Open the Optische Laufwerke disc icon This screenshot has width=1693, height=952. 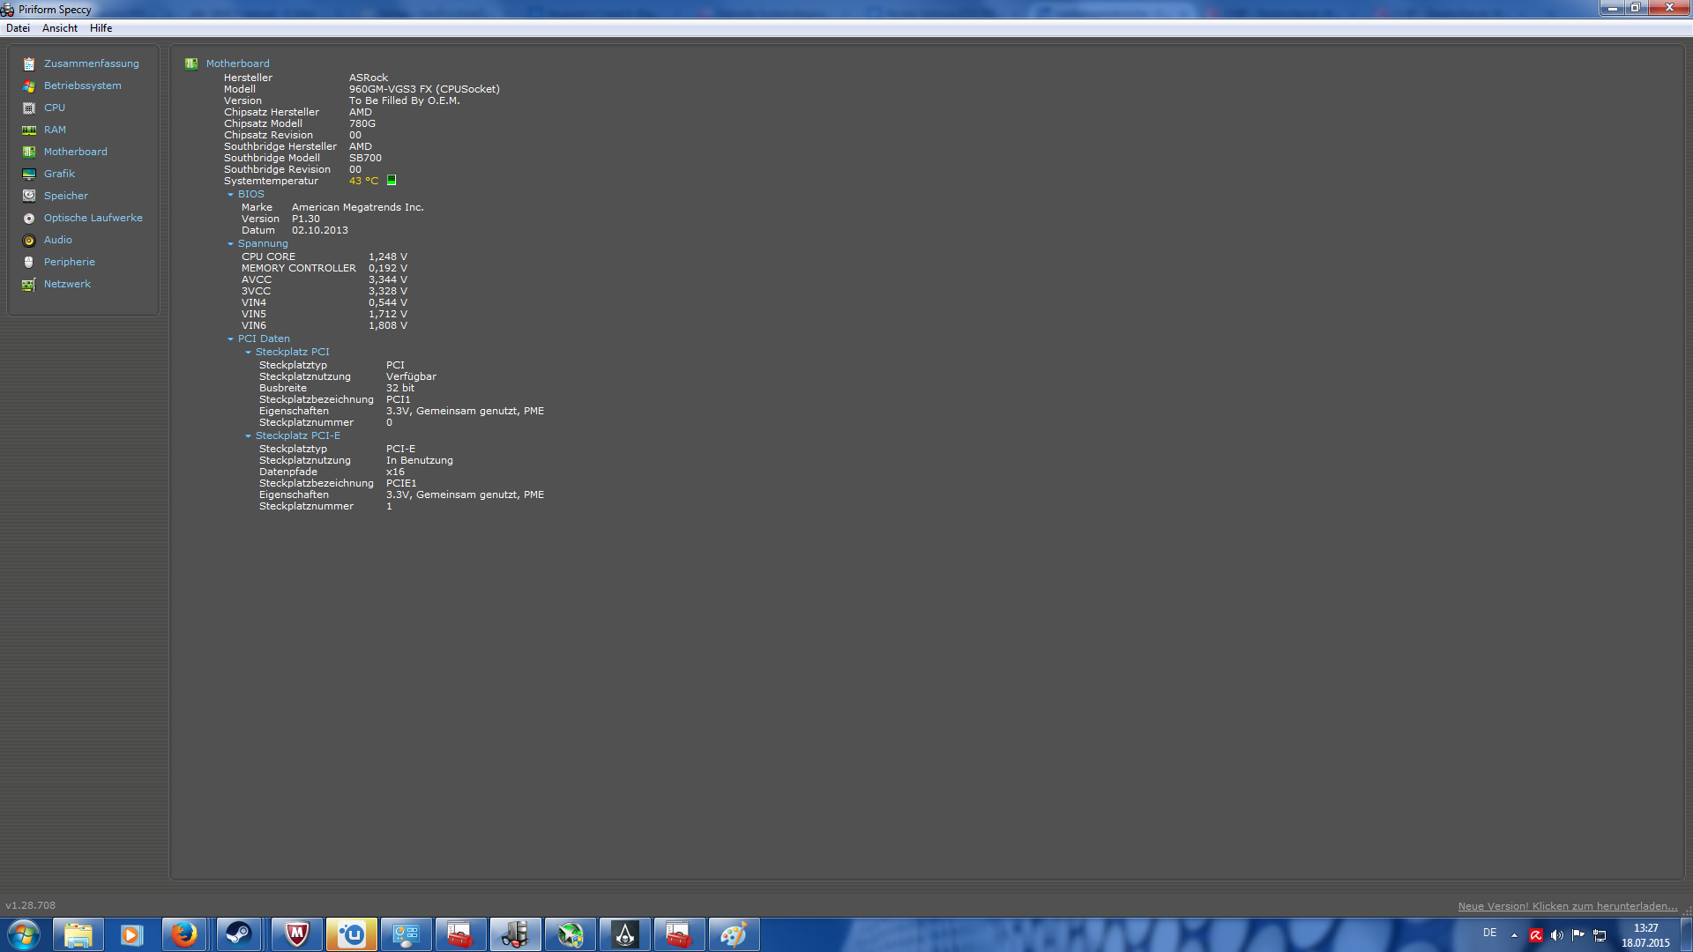click(29, 219)
